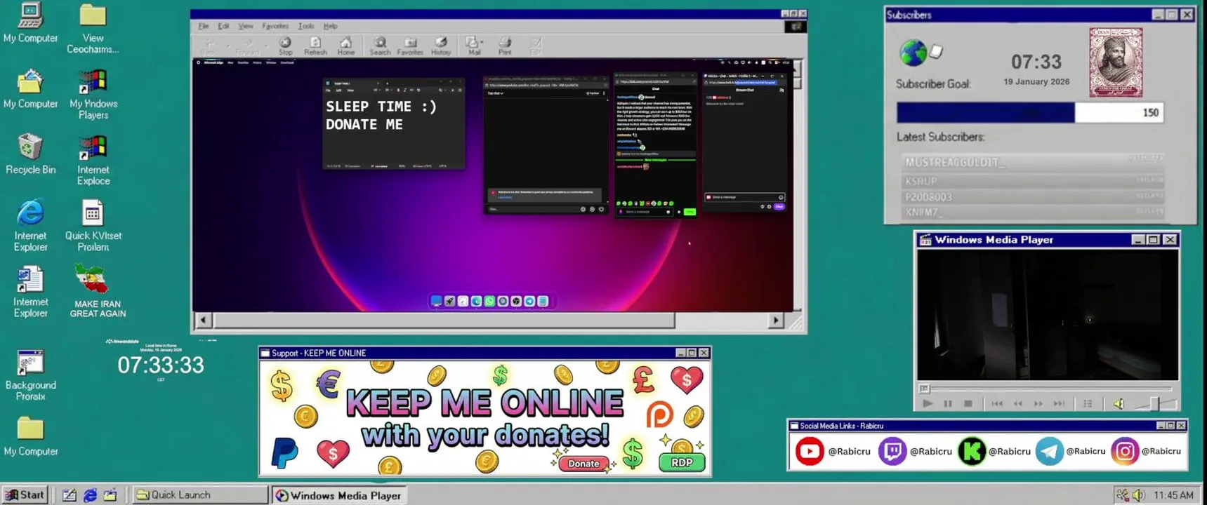Click the greyed-out Edit toolbar icon
The width and height of the screenshot is (1207, 505).
coord(536,46)
